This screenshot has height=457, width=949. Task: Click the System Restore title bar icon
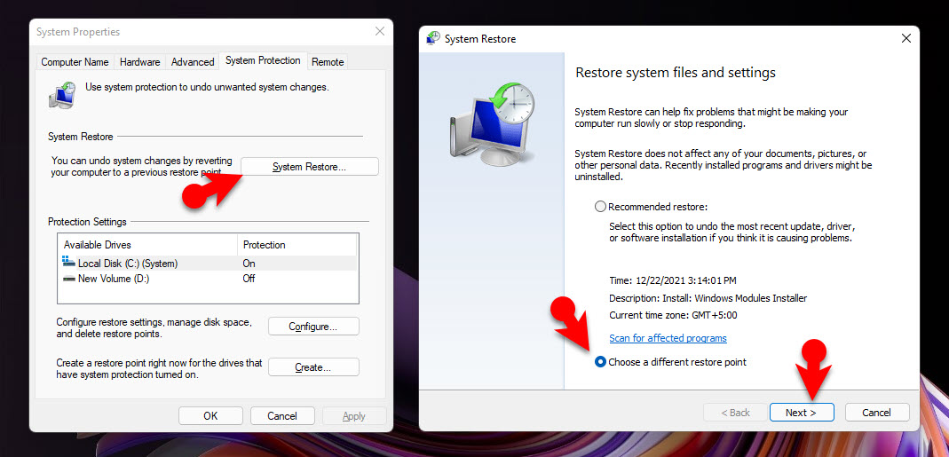click(432, 38)
